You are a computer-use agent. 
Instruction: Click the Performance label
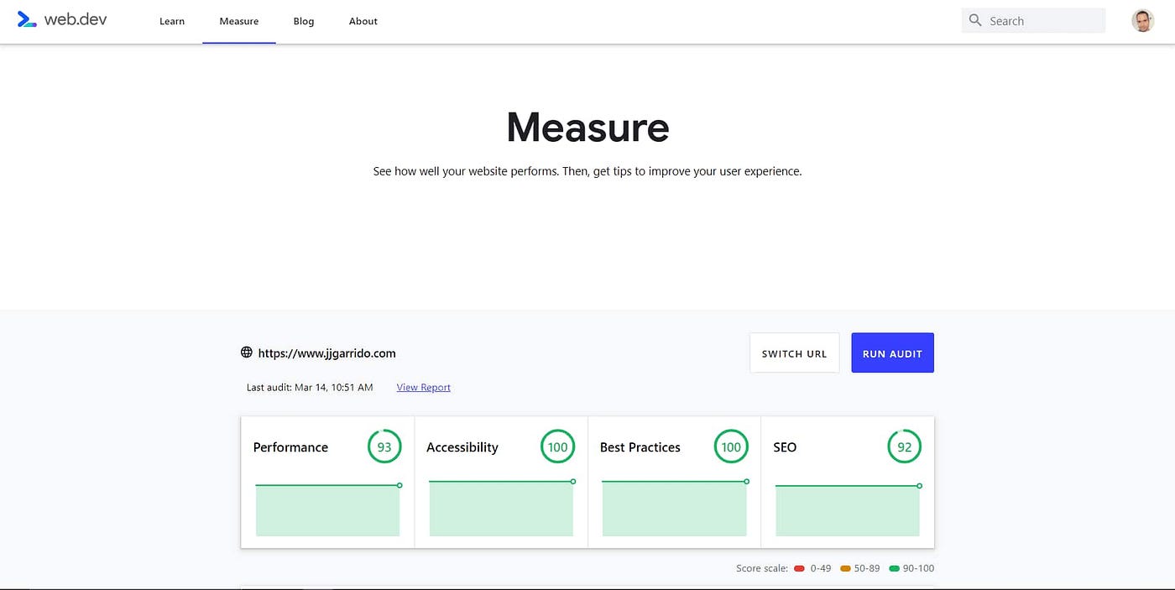coord(290,447)
